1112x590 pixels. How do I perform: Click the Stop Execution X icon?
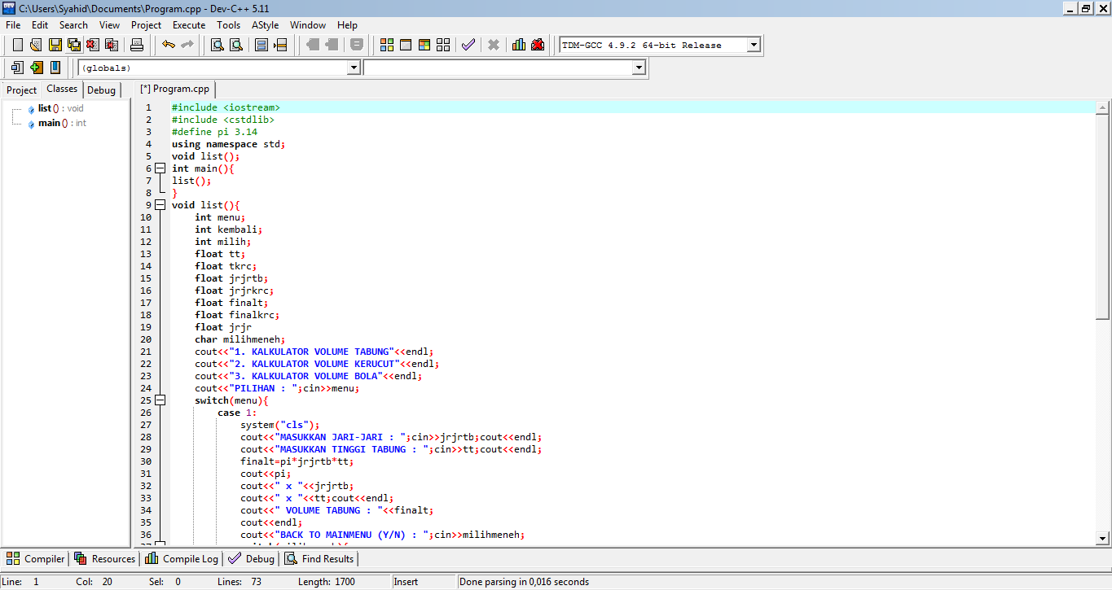click(x=494, y=45)
